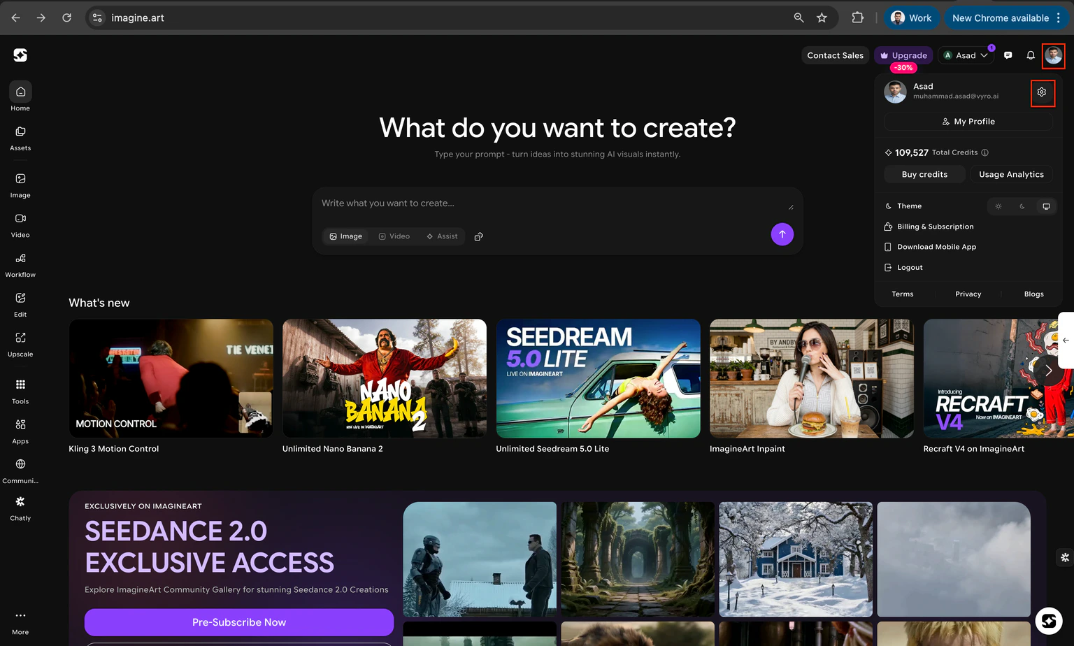Bookmark this page with the star icon
This screenshot has width=1074, height=646.
click(x=822, y=17)
